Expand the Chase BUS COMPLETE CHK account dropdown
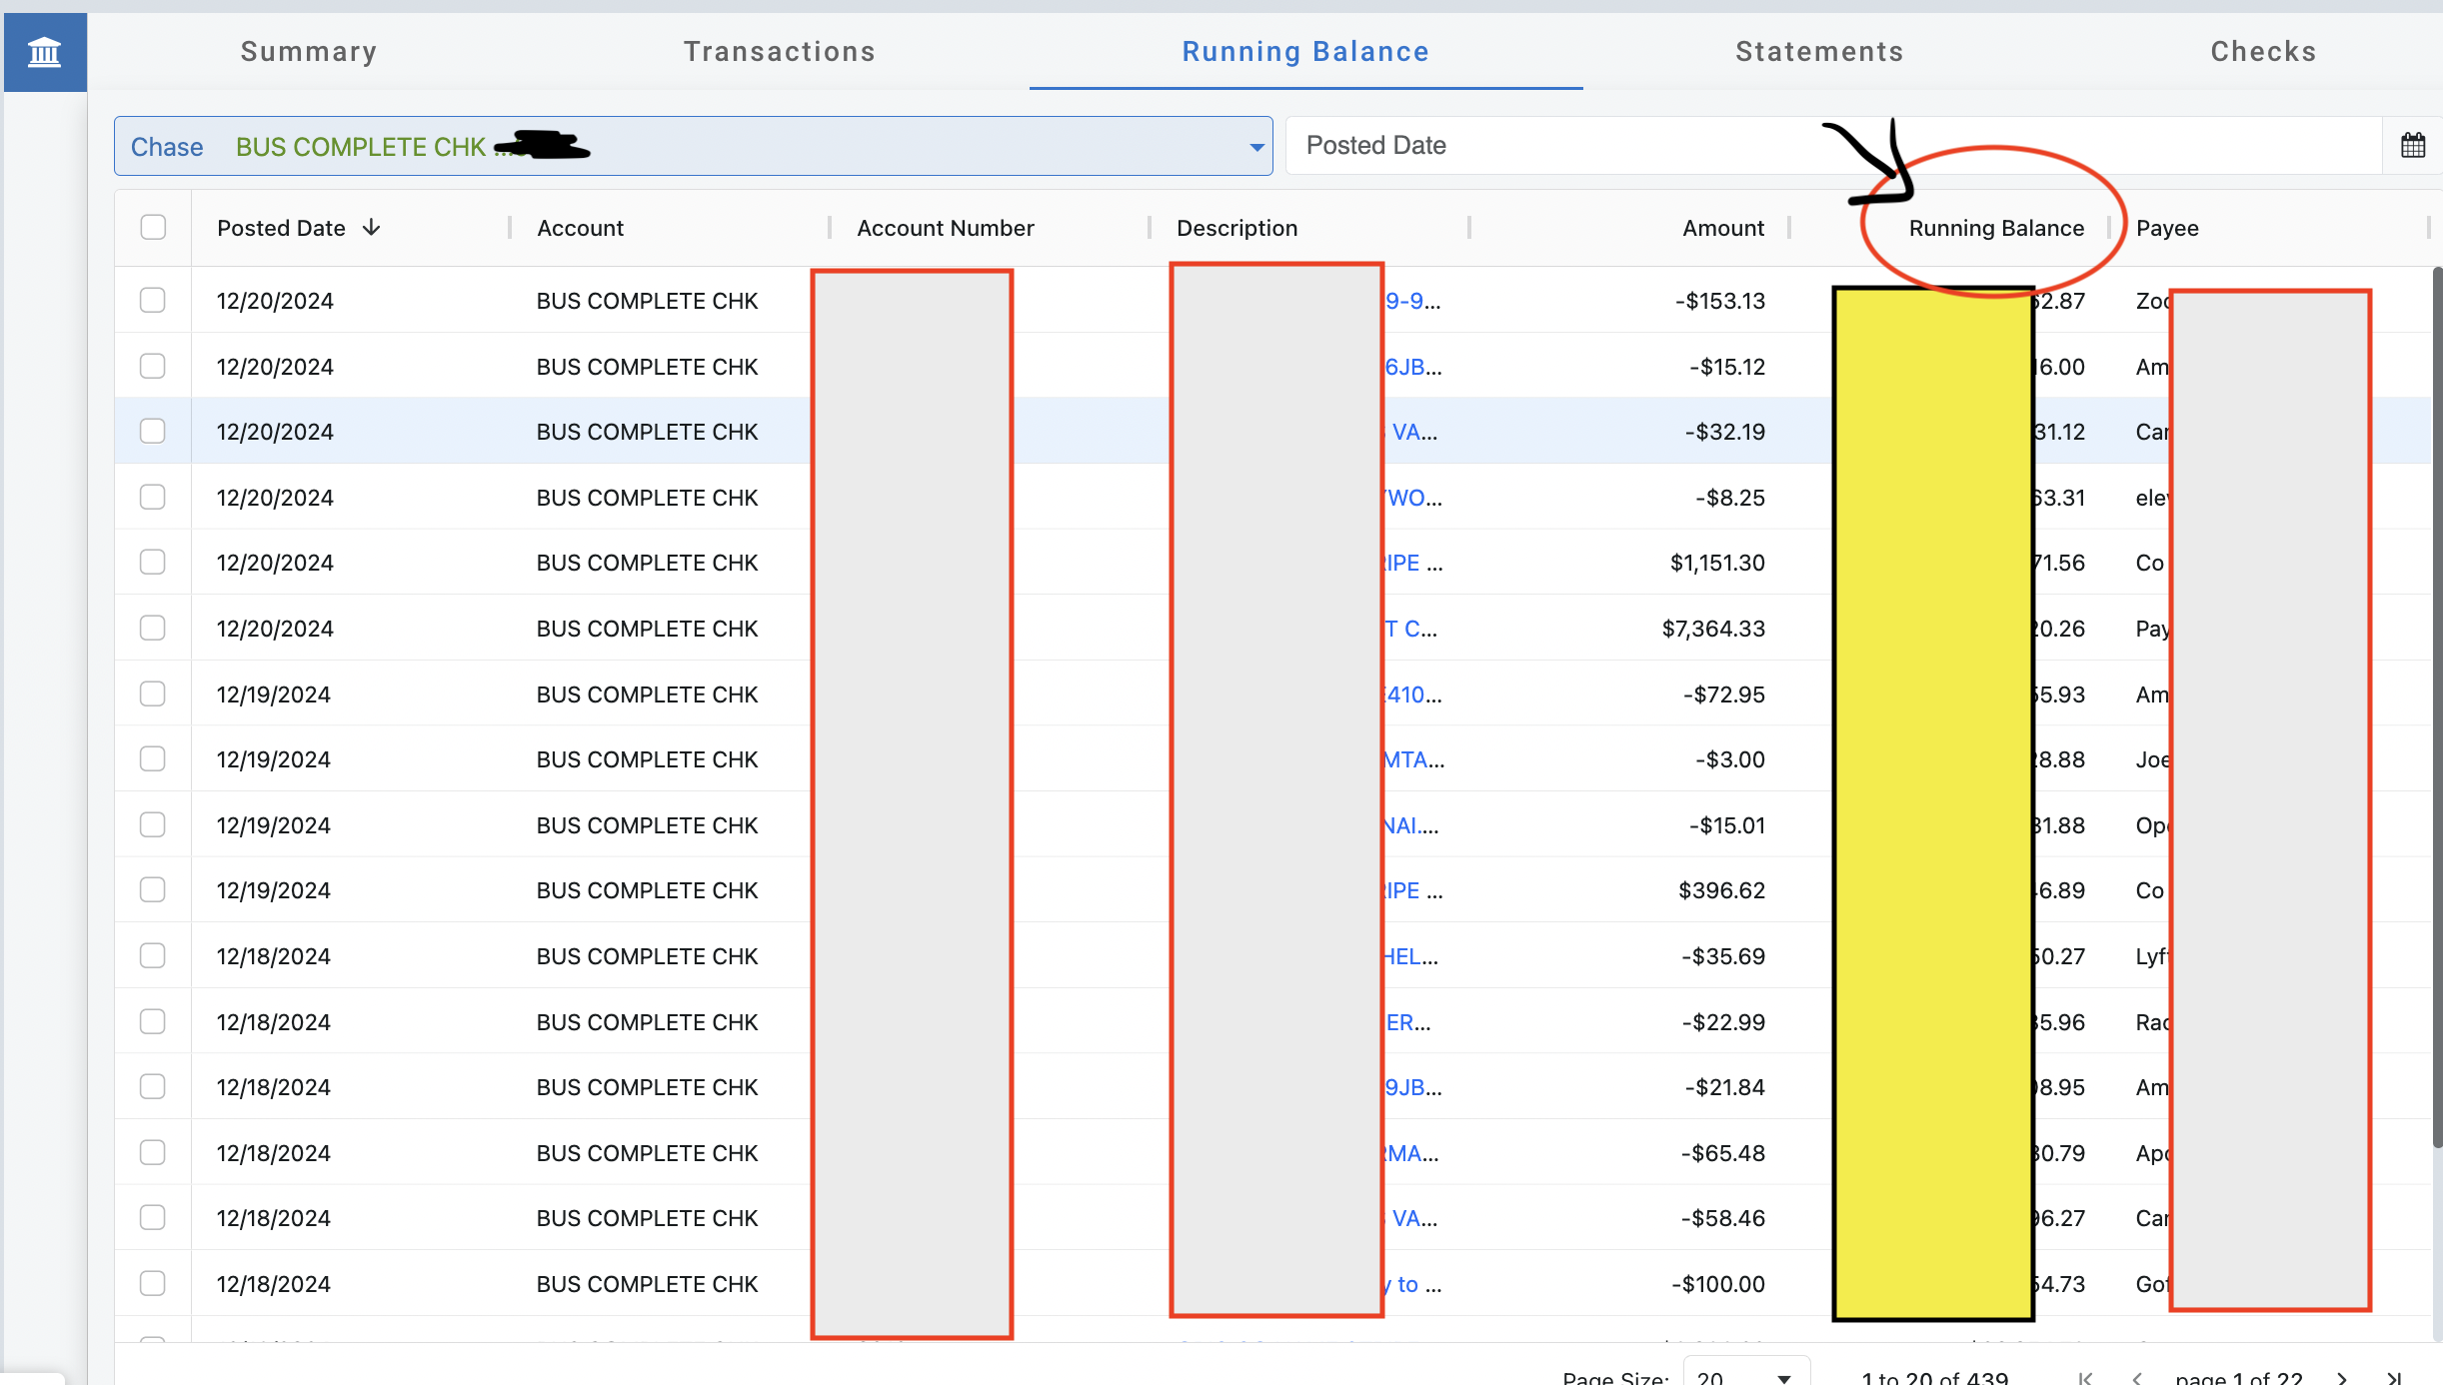This screenshot has width=2443, height=1385. click(x=1255, y=147)
